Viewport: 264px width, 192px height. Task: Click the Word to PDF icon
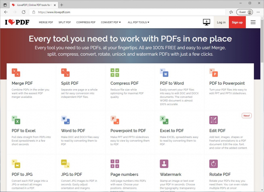click(x=65, y=120)
